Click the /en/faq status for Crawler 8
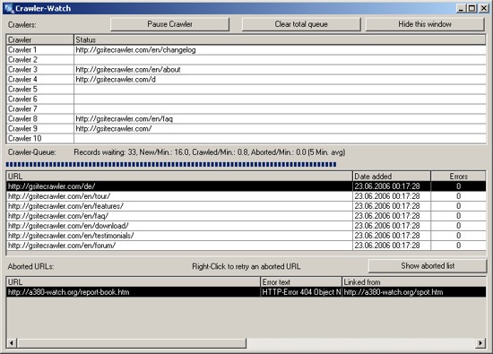 [125, 119]
